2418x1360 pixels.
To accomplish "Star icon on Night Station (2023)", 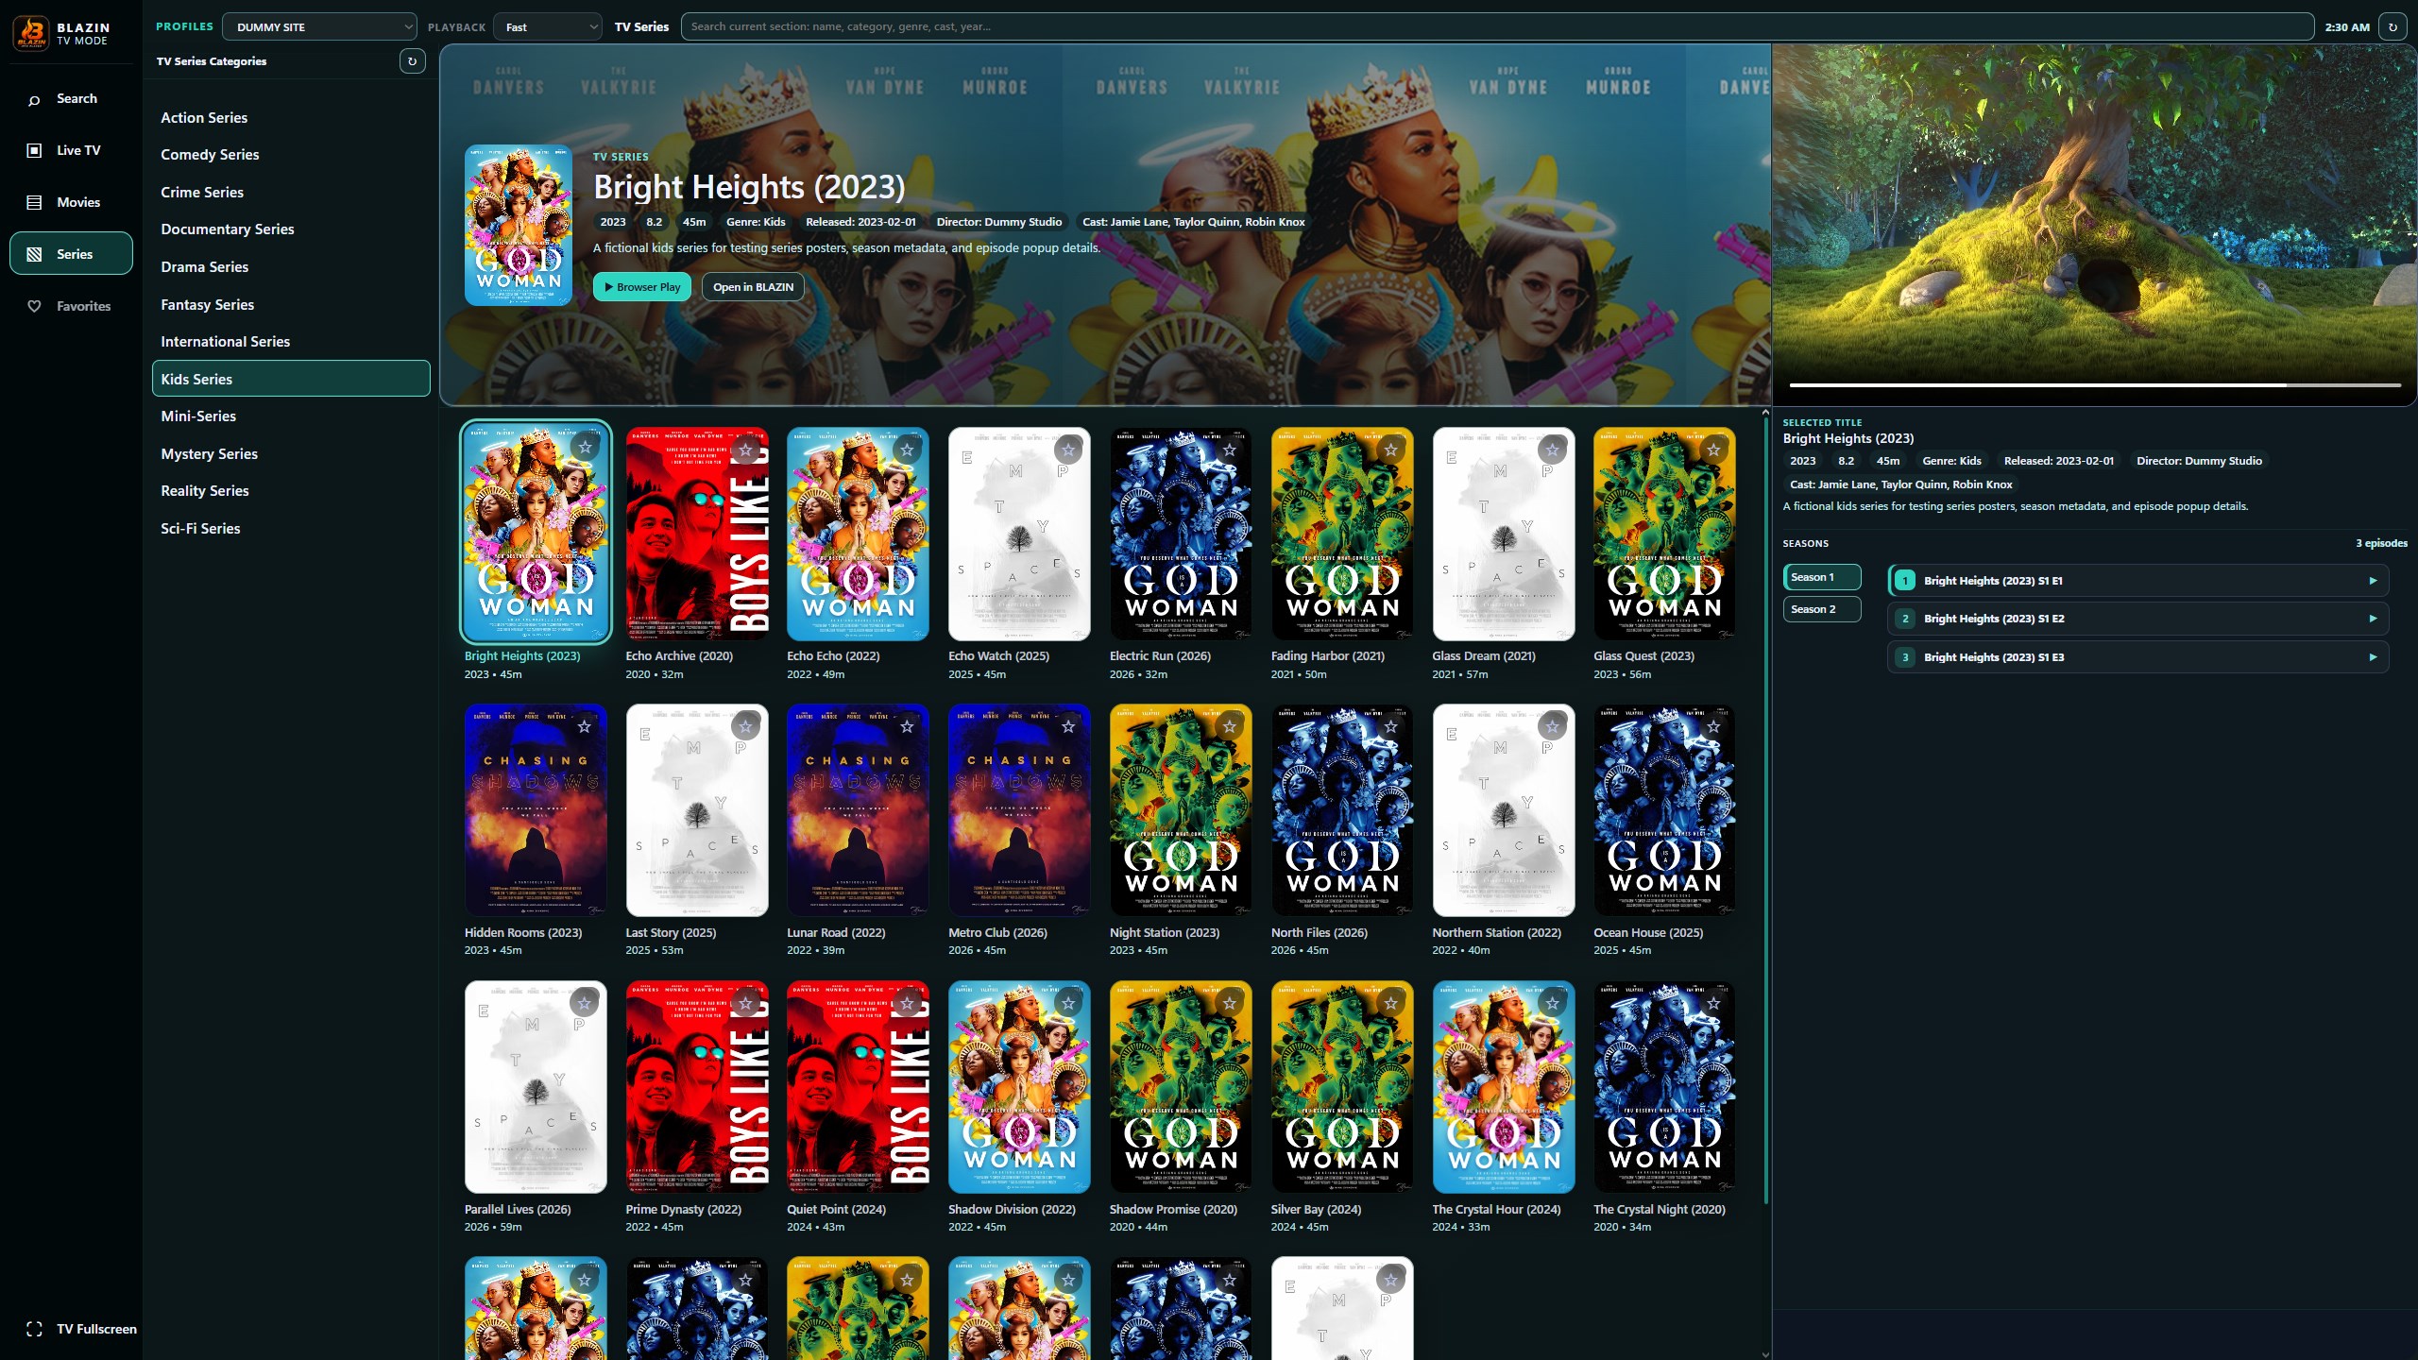I will click(1230, 726).
